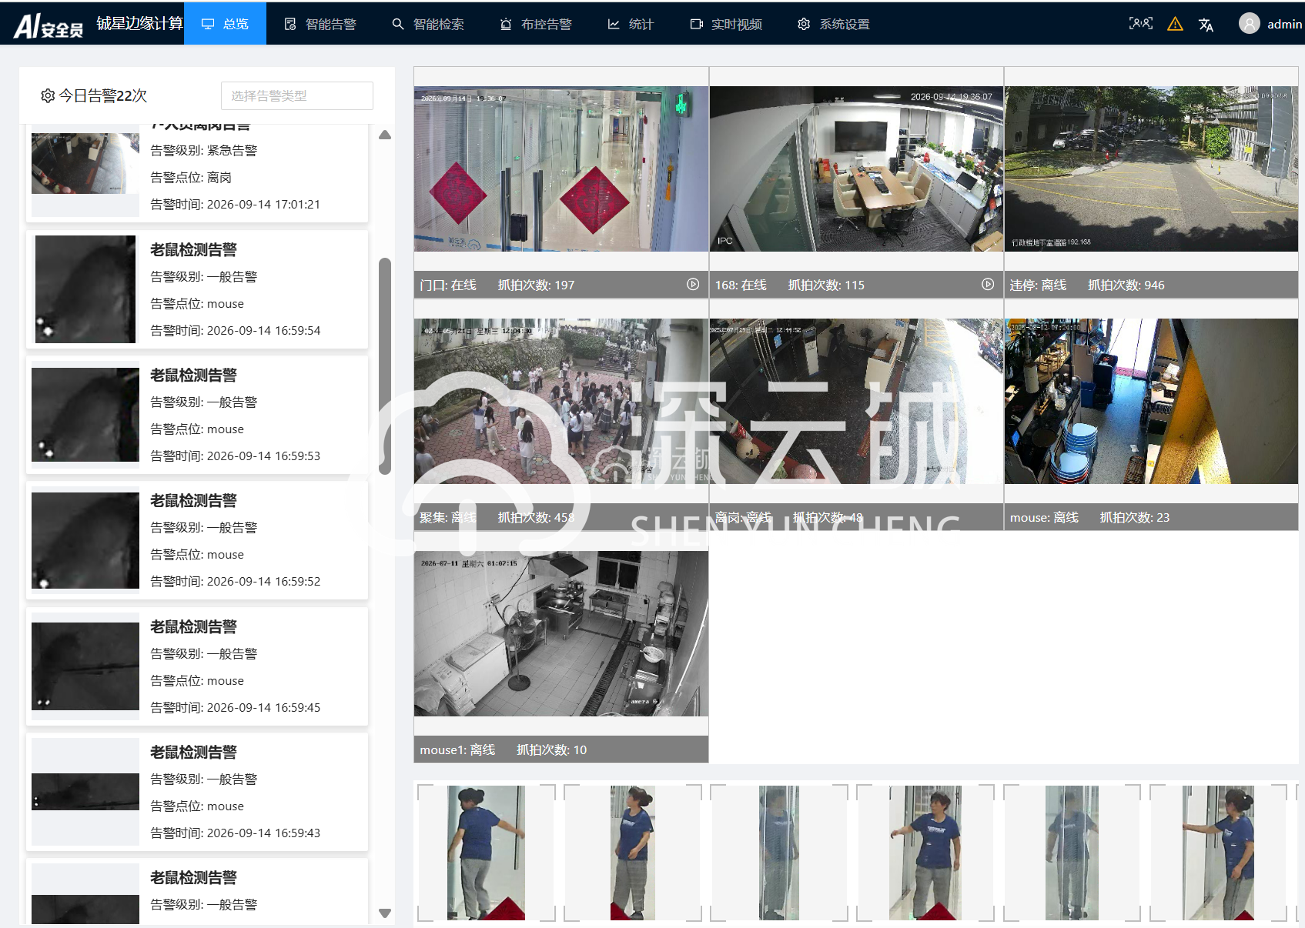Click the gear icon beside 今日告警

click(x=48, y=95)
